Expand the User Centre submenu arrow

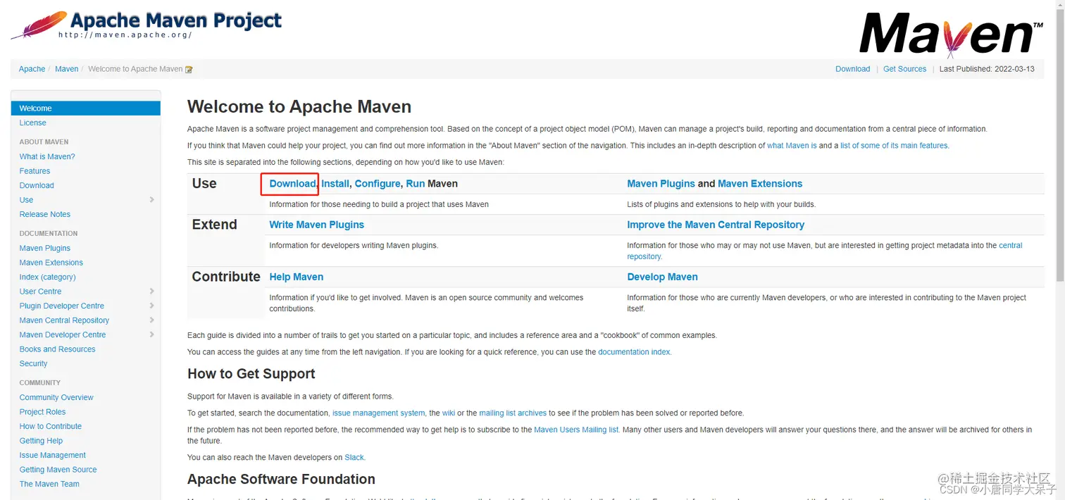coord(152,292)
